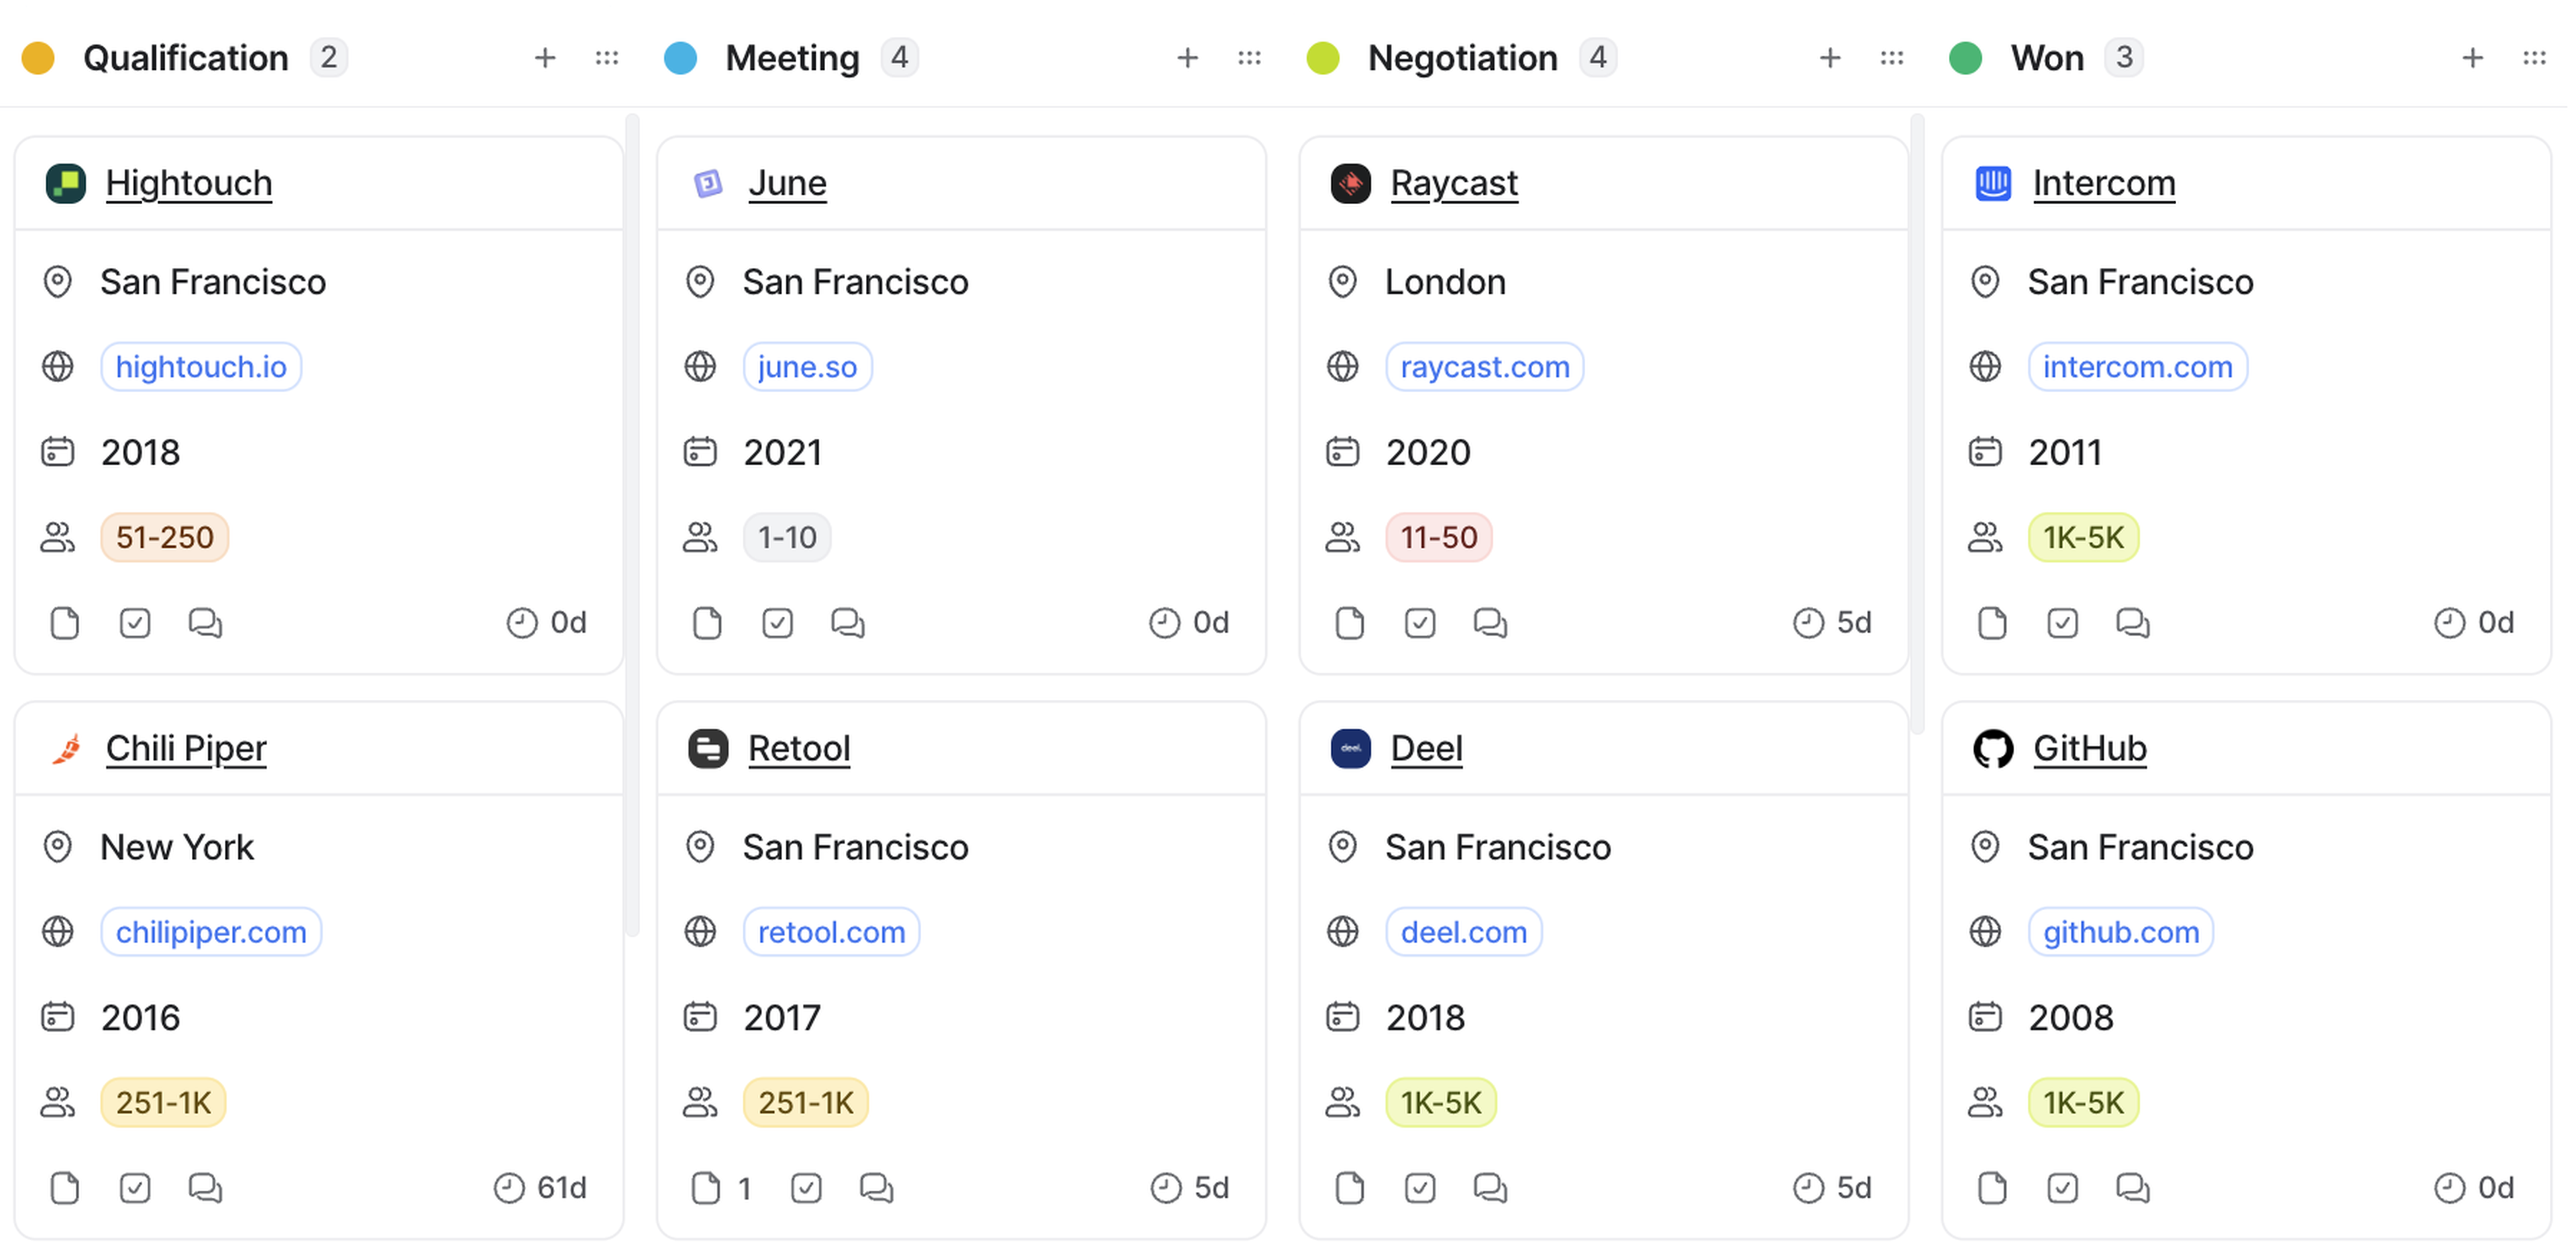Click the notes icon on Intercom card
Image resolution: width=2576 pixels, height=1257 pixels.
(x=1992, y=623)
